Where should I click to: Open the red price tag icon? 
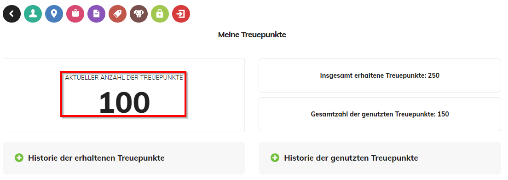tap(118, 14)
